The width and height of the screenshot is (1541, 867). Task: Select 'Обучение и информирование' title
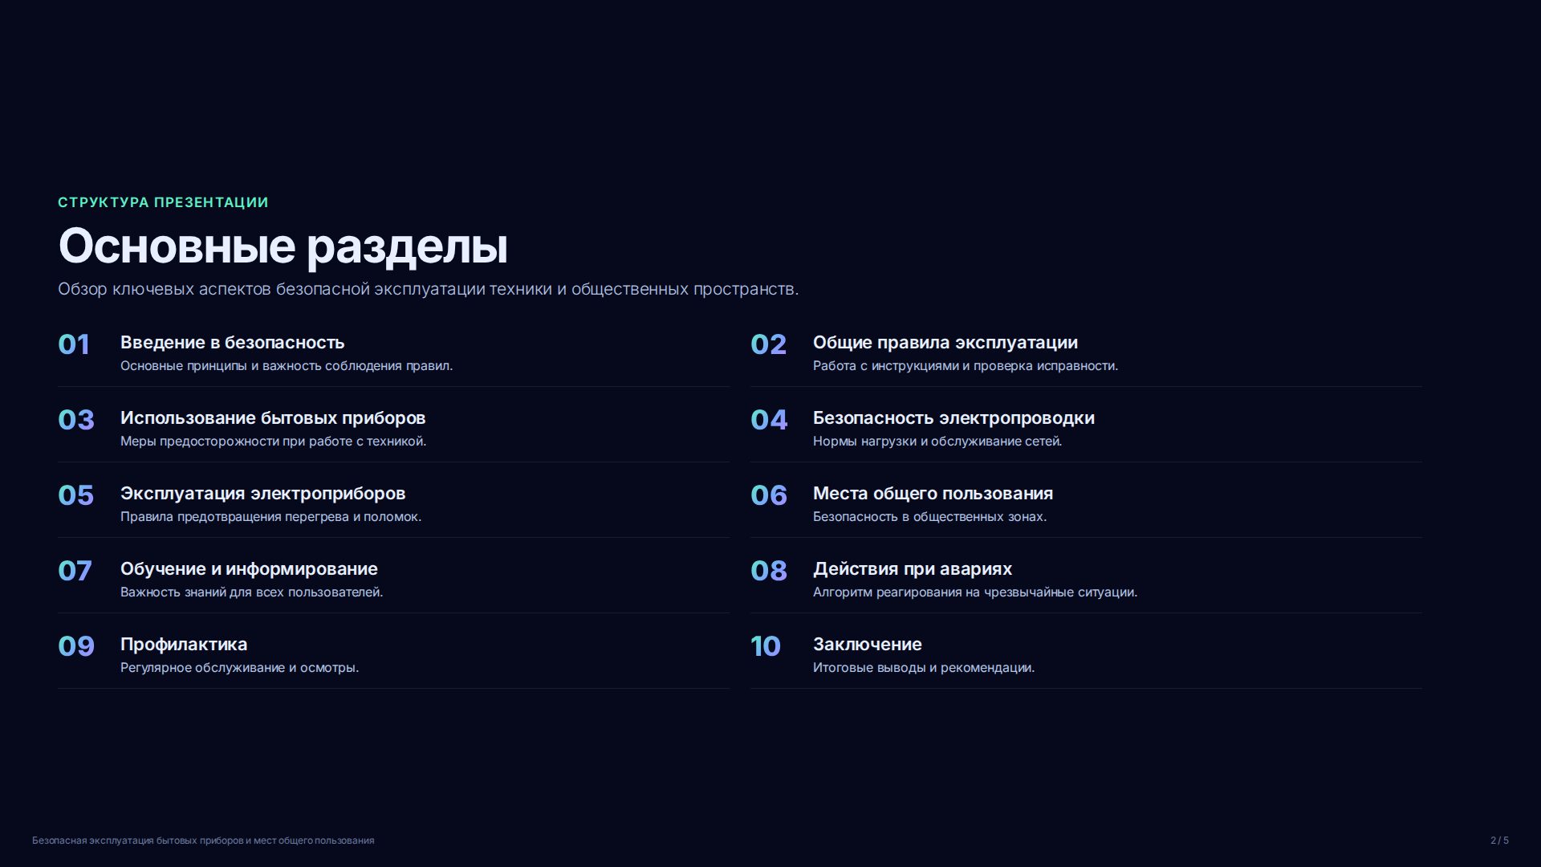point(249,569)
